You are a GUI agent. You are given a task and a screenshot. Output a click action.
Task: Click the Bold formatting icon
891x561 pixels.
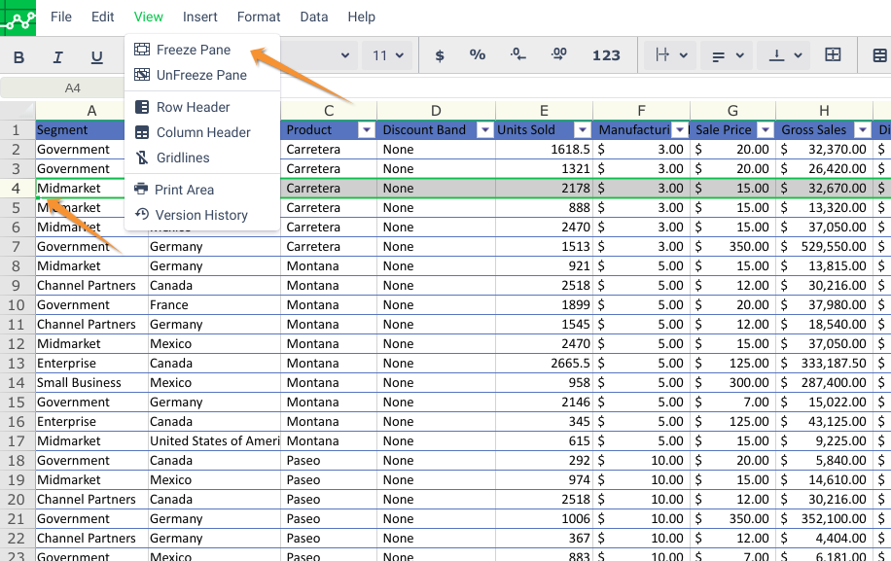point(18,57)
